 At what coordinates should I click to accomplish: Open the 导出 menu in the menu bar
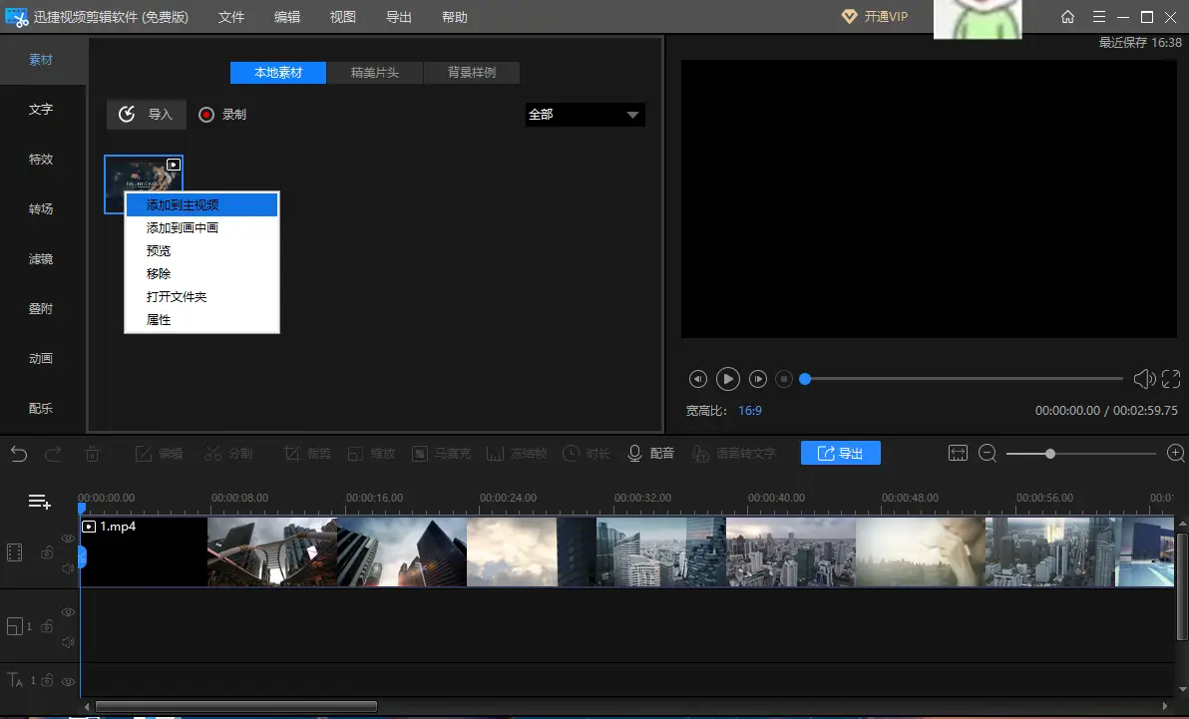pyautogui.click(x=399, y=17)
